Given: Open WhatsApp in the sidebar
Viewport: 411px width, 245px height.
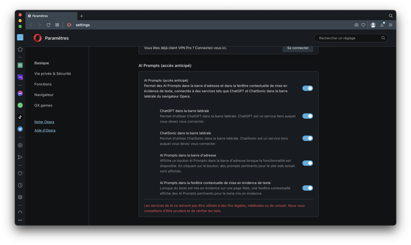Looking at the screenshot, I should [20, 105].
